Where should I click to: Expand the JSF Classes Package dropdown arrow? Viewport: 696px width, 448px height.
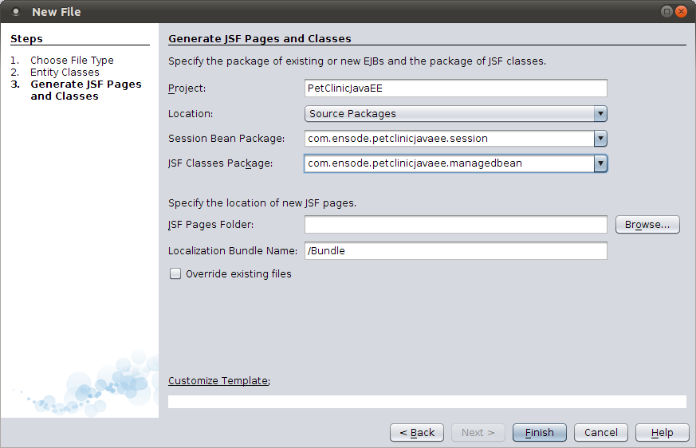(600, 163)
